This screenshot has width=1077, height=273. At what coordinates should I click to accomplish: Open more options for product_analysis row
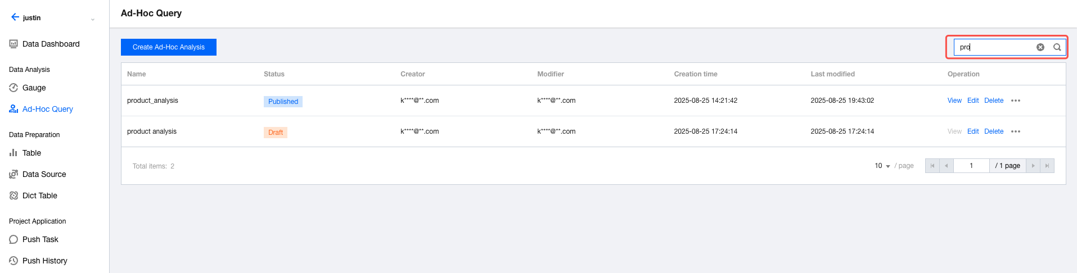point(1015,101)
